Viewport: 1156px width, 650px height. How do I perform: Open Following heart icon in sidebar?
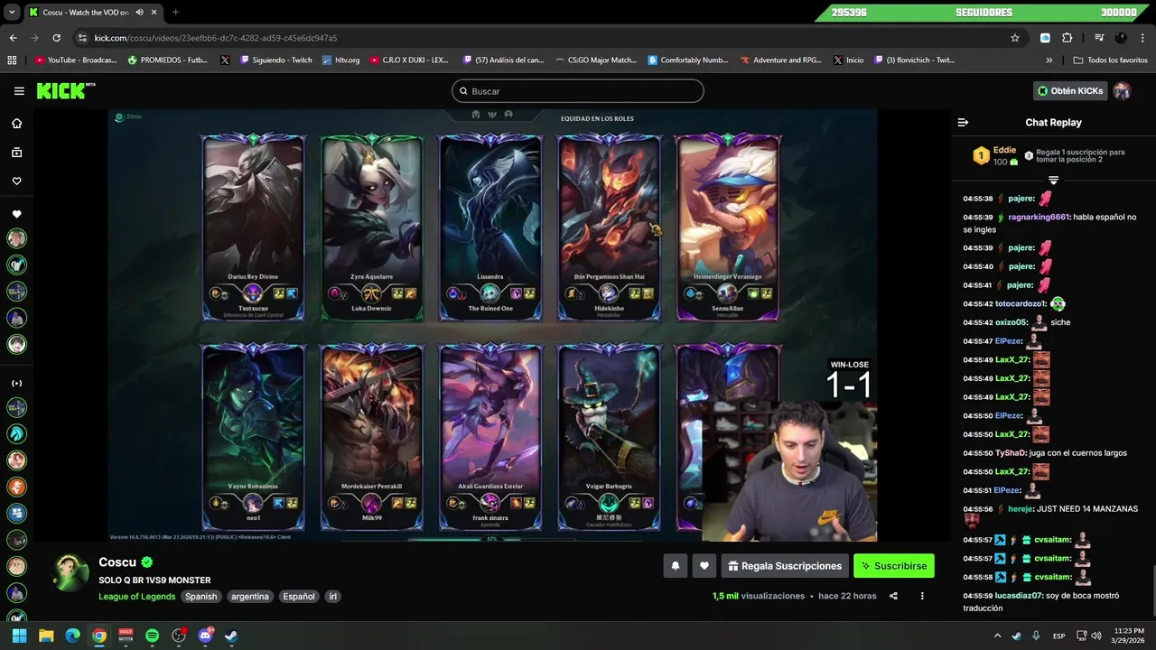(16, 181)
